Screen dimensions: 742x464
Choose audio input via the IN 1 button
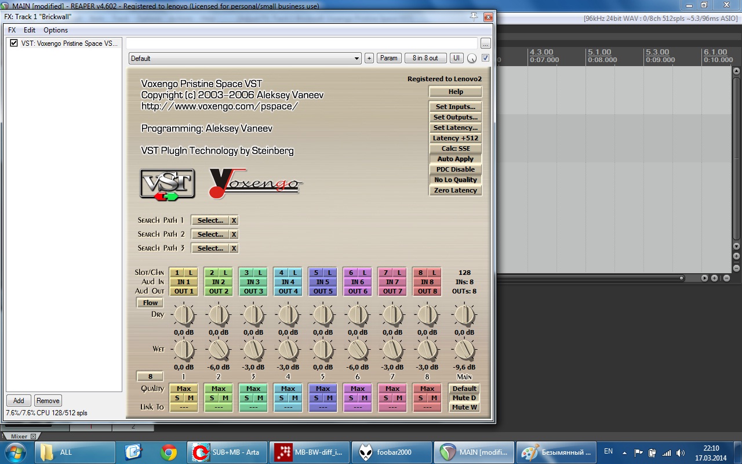pyautogui.click(x=184, y=282)
